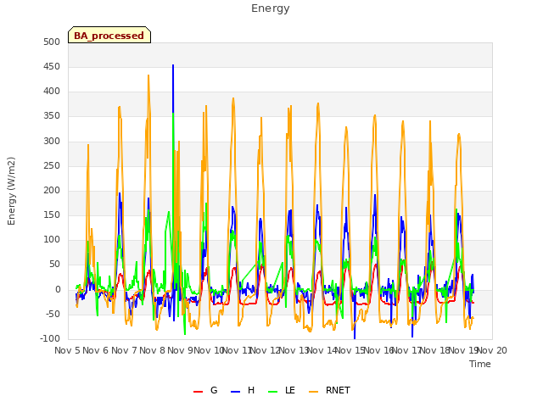The width and height of the screenshot is (543, 407).
Task: Click the orange RNET legend color marker
Action: pos(313,392)
